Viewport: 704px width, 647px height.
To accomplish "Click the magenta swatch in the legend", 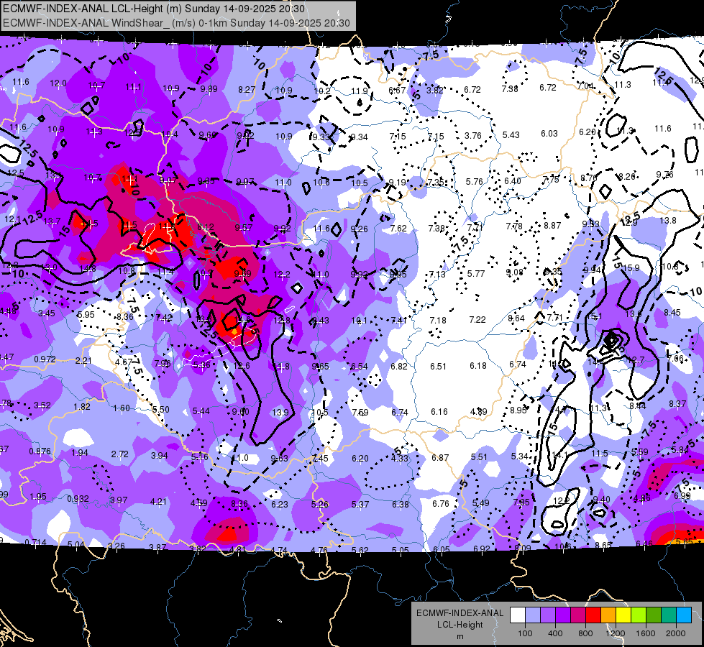I will [578, 615].
